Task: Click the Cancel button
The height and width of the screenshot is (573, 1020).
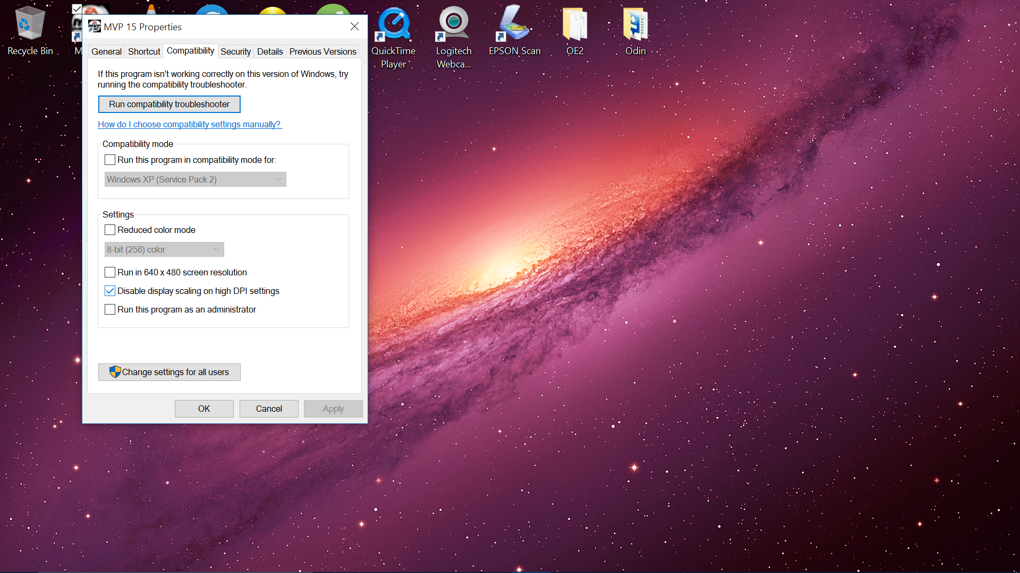Action: pyautogui.click(x=269, y=409)
